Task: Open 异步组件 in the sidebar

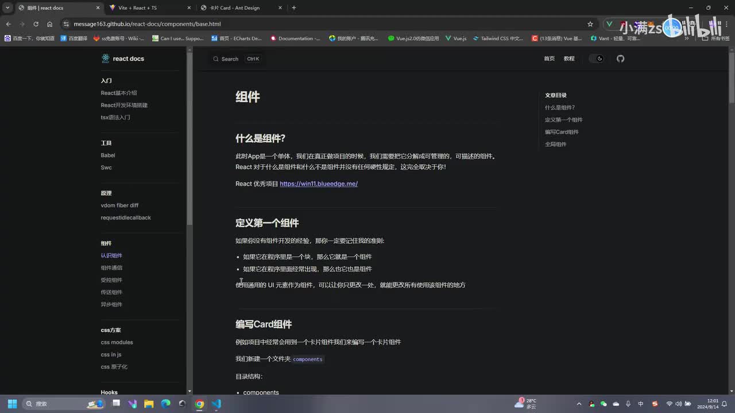Action: 111,305
